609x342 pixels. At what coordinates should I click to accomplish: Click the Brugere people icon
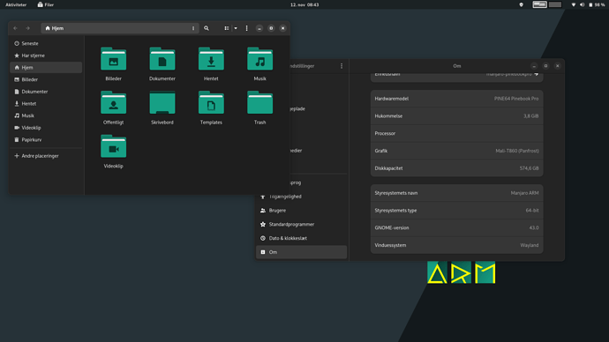pyautogui.click(x=263, y=211)
